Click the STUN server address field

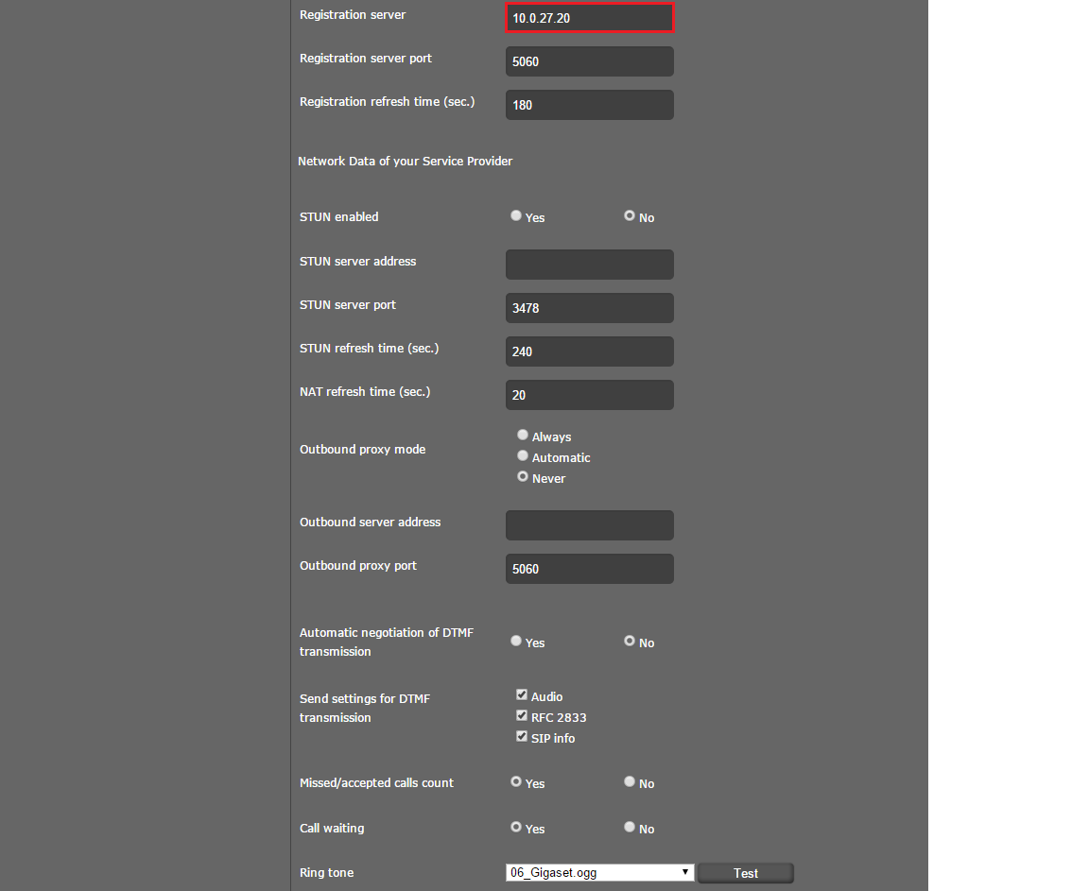click(589, 265)
